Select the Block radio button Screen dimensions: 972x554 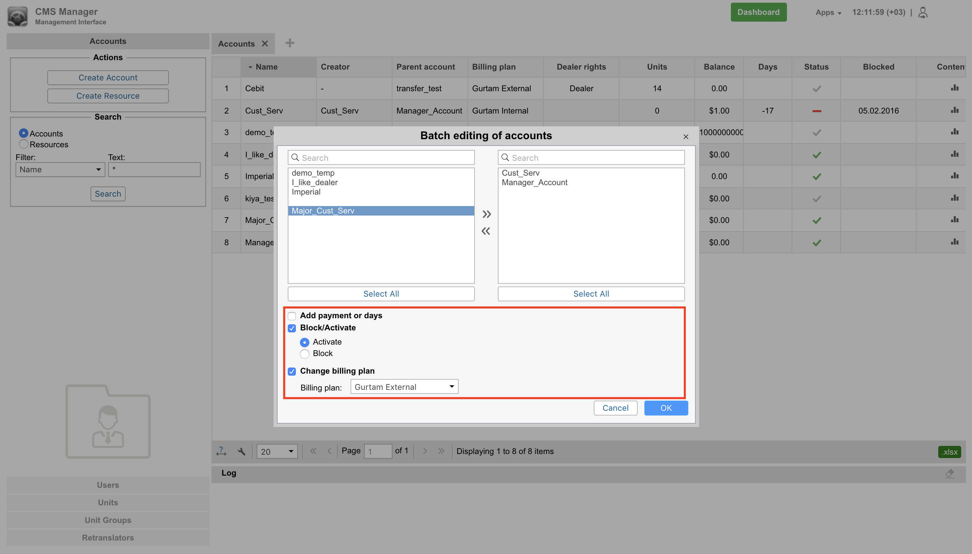click(304, 354)
